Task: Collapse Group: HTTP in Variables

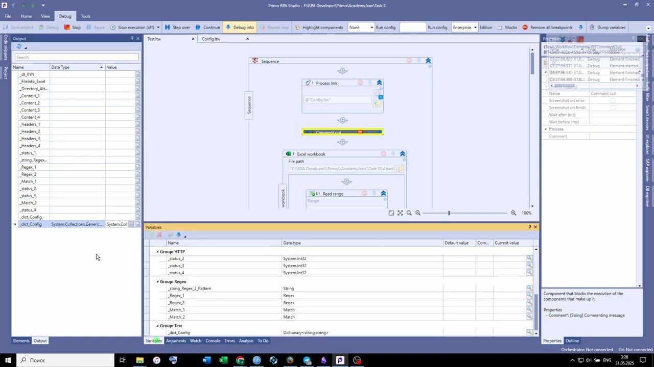Action: click(x=157, y=252)
